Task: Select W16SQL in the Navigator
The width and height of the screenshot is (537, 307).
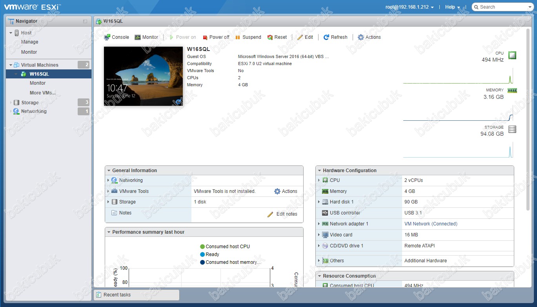Action: point(49,74)
